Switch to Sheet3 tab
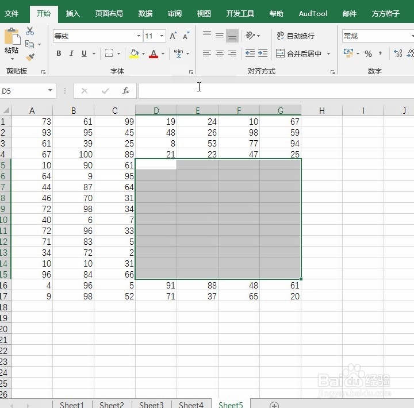 coord(151,405)
